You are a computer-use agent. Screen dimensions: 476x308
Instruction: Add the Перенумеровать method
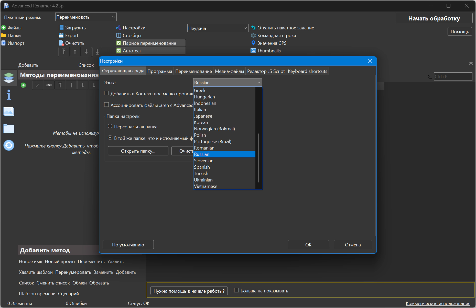point(73,272)
